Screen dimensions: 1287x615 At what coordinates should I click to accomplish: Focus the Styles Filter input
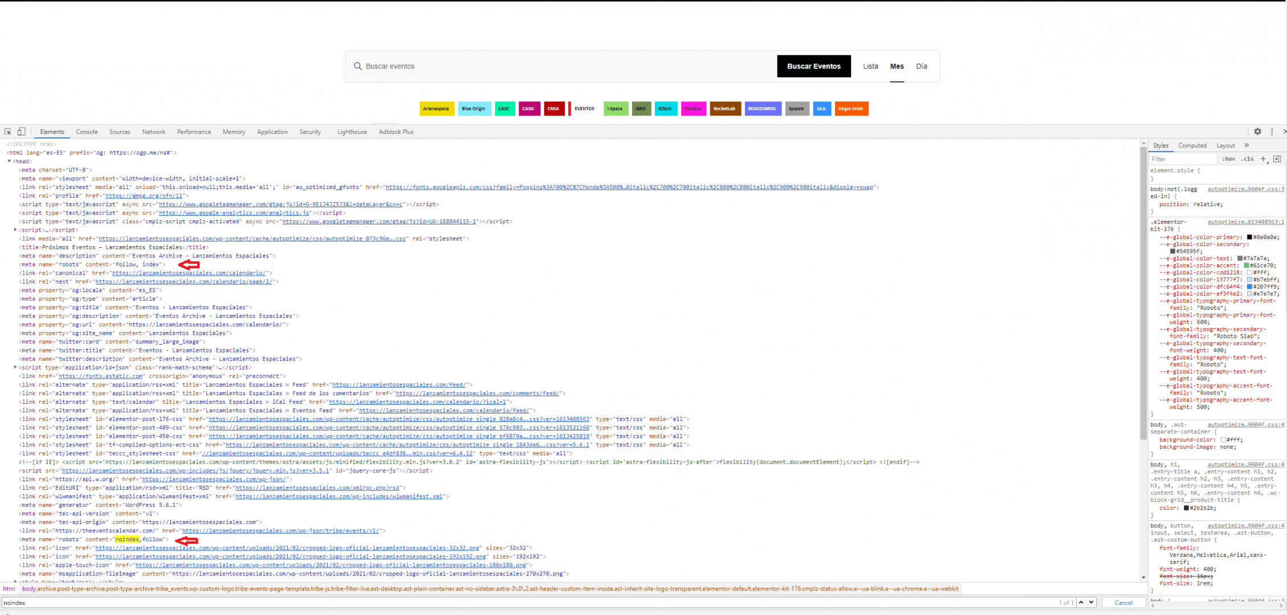(1183, 159)
